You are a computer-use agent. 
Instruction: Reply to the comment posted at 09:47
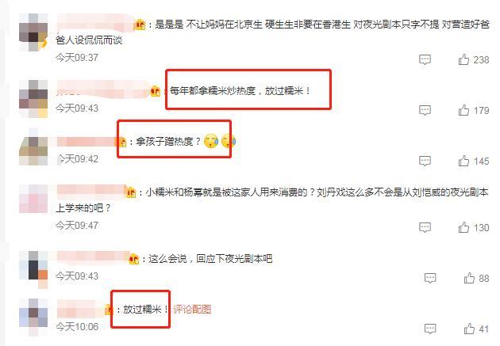425,227
